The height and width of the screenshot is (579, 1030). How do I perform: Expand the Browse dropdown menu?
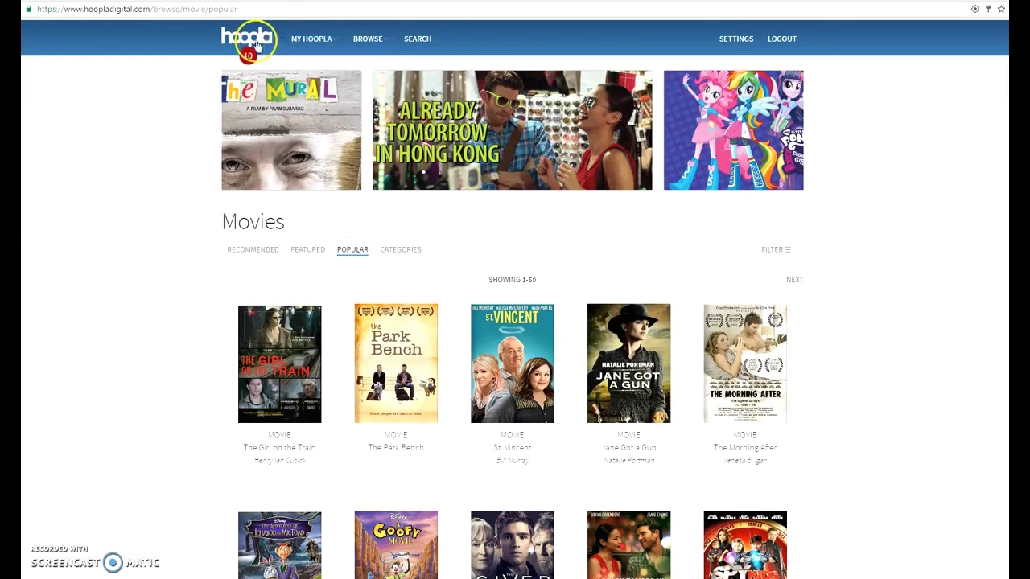tap(369, 39)
